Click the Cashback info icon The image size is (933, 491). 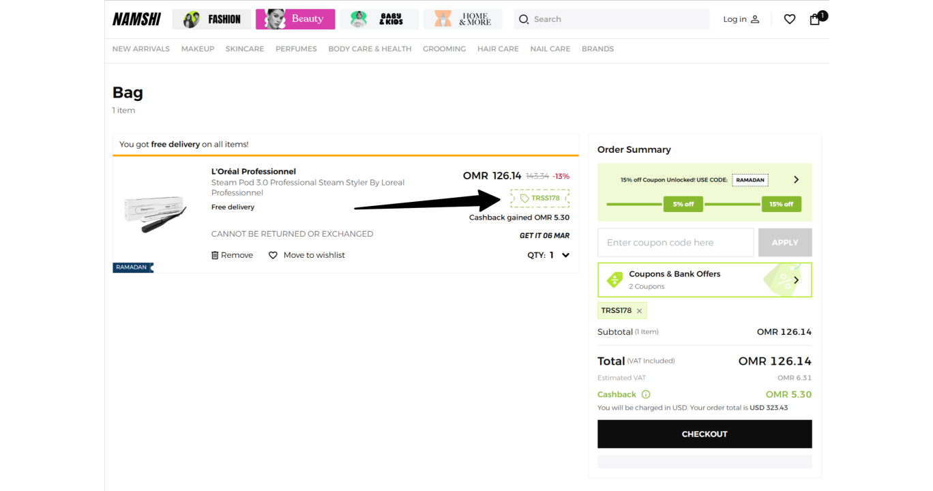tap(646, 394)
